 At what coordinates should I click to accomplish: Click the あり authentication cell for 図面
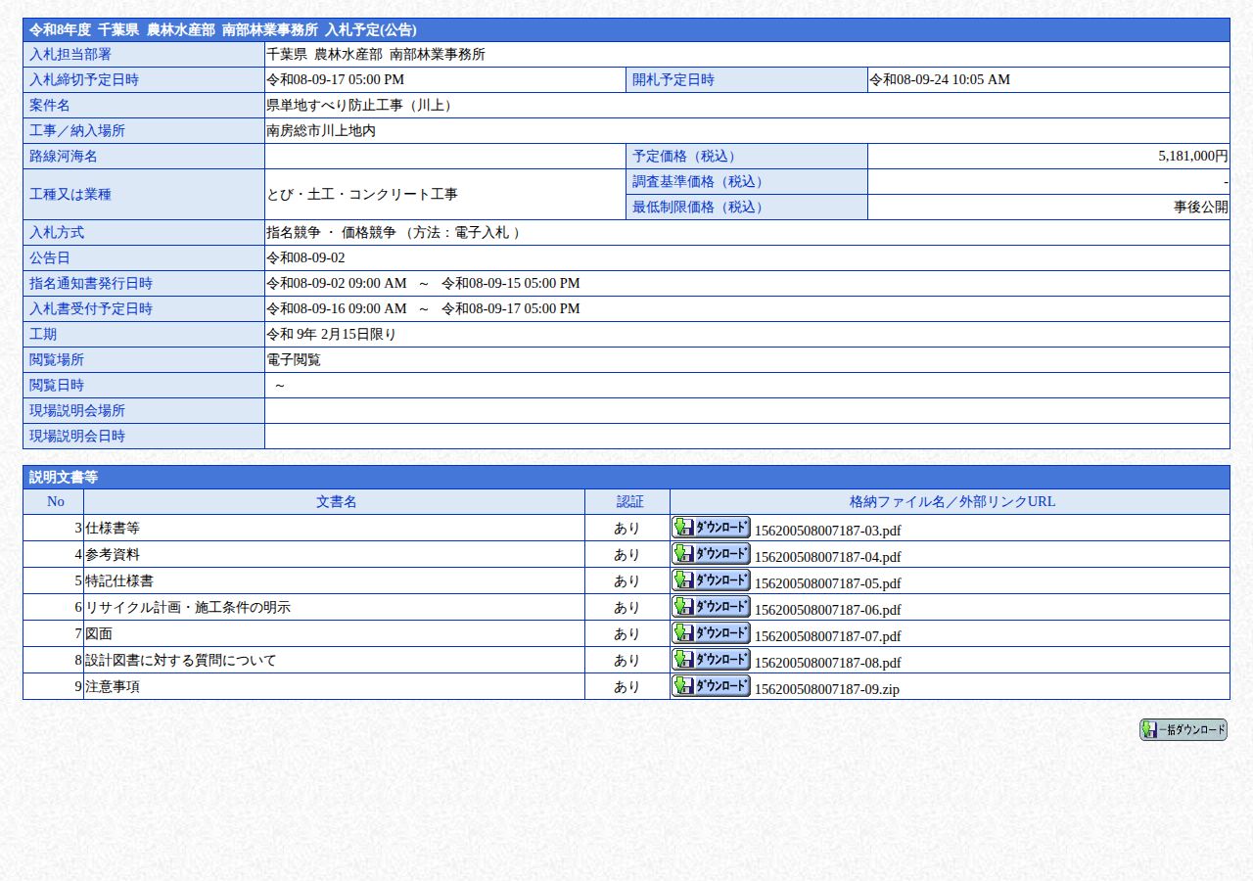pyautogui.click(x=626, y=634)
